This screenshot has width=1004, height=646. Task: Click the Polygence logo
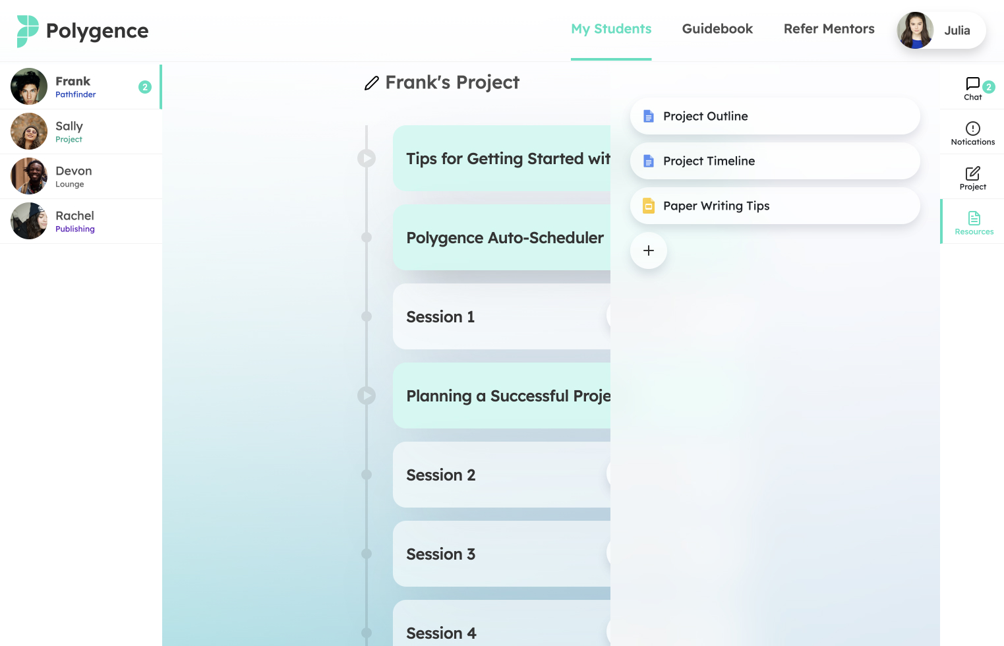pos(82,31)
